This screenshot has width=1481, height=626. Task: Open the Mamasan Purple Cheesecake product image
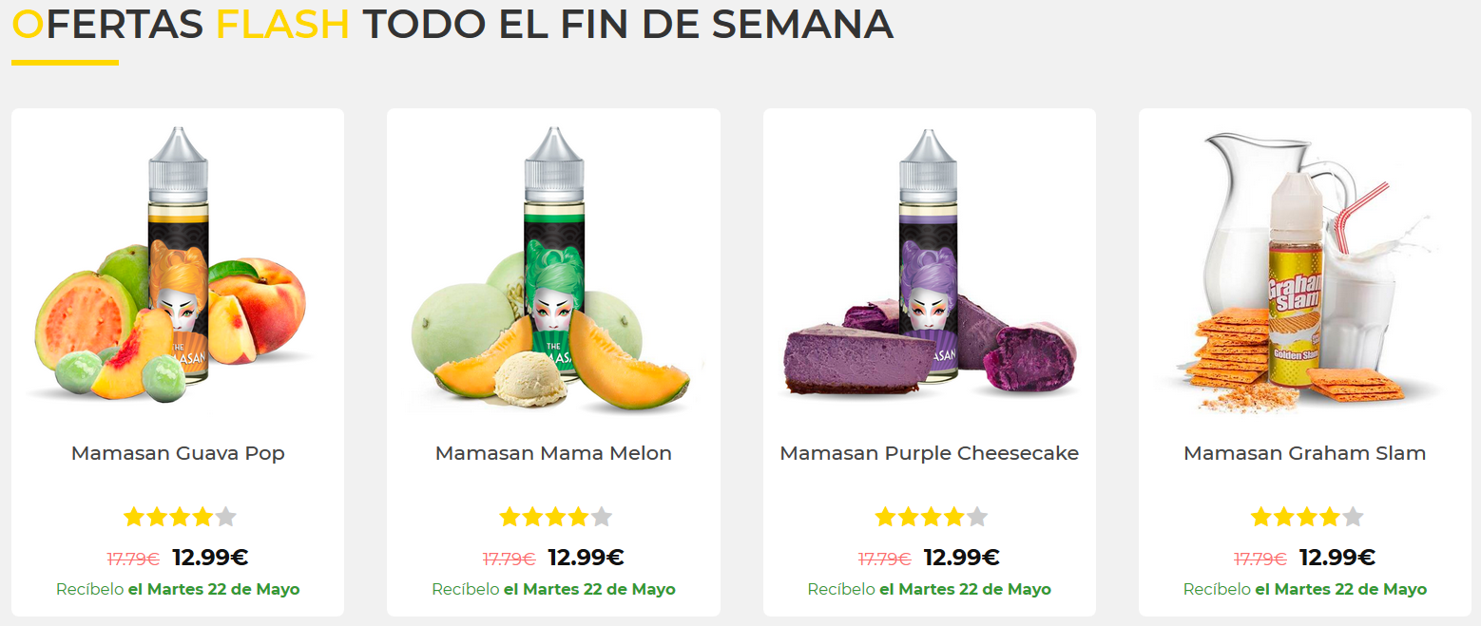point(930,268)
